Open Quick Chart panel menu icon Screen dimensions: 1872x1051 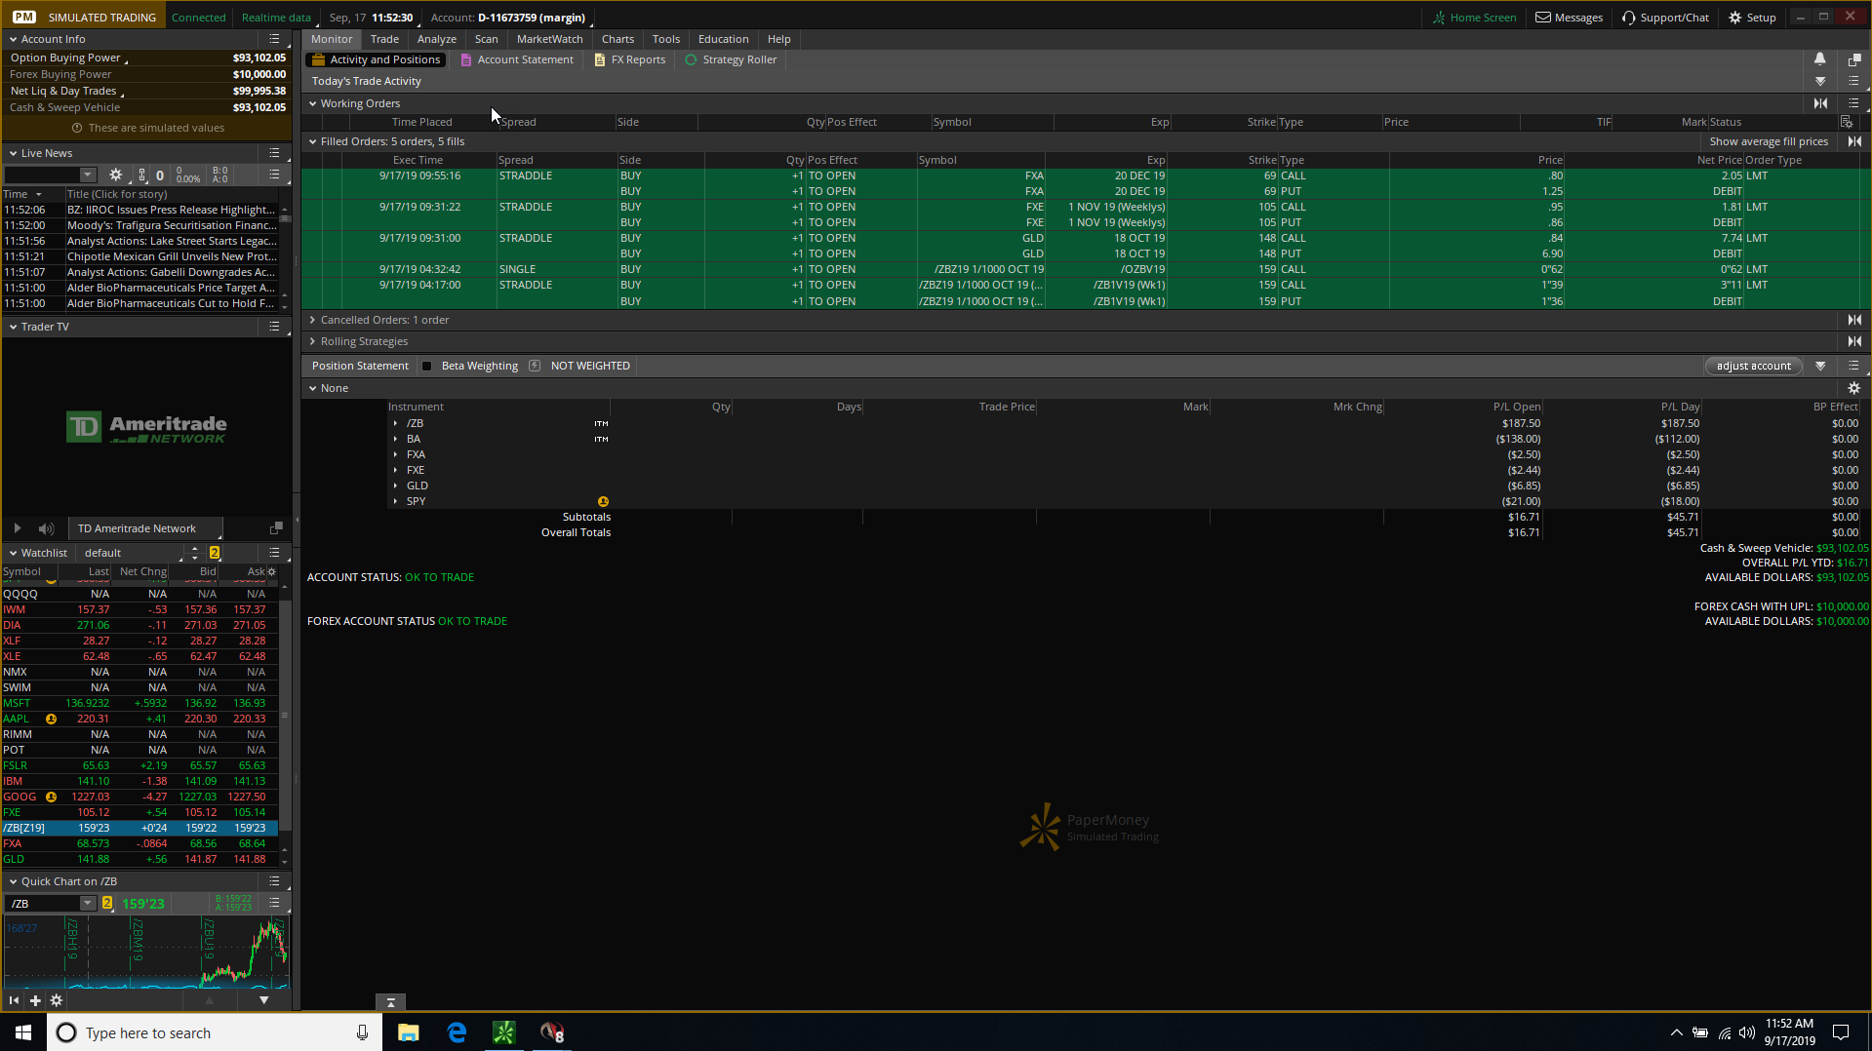(x=274, y=881)
